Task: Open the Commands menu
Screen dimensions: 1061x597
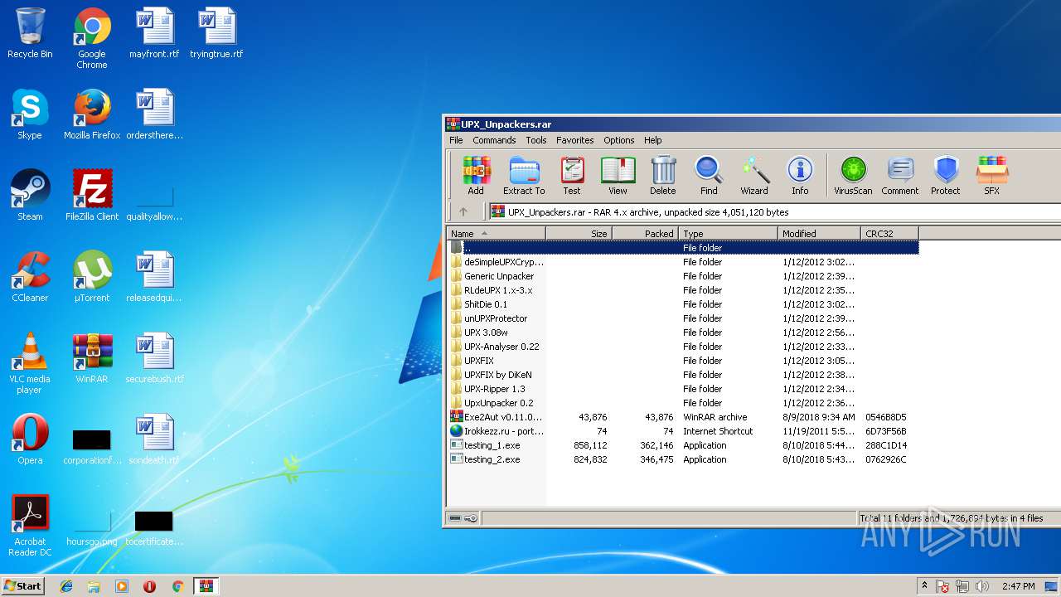Action: click(x=494, y=140)
